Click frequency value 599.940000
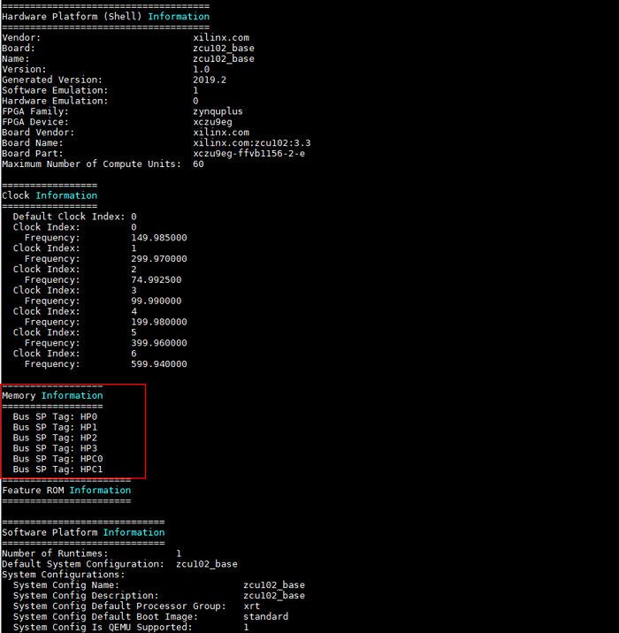 click(x=159, y=364)
